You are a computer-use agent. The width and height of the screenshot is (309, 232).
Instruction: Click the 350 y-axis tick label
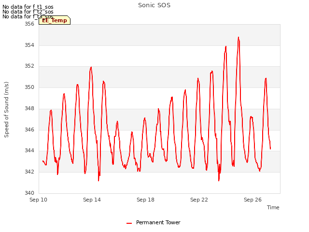point(29,87)
